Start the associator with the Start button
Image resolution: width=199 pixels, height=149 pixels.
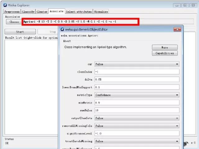click(x=20, y=32)
